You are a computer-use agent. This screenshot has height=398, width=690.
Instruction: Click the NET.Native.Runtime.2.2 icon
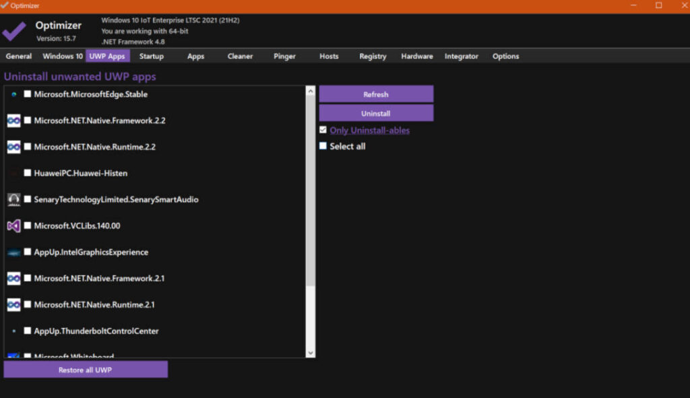13,147
